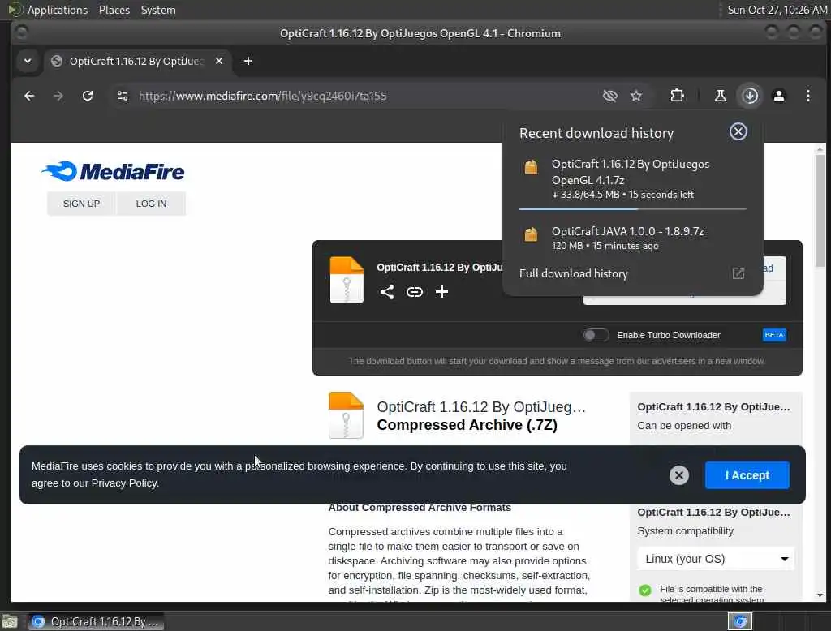This screenshot has height=631, width=831.
Task: Click the forward navigation arrow
Action: pyautogui.click(x=58, y=96)
